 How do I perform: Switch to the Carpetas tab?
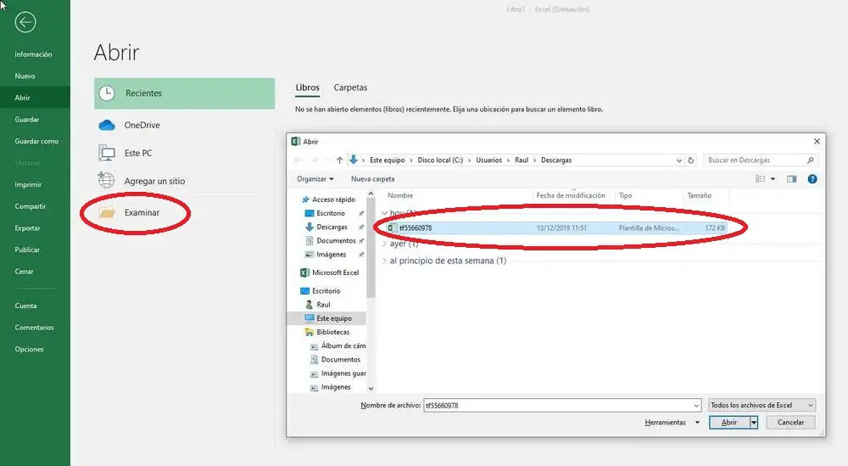point(350,87)
